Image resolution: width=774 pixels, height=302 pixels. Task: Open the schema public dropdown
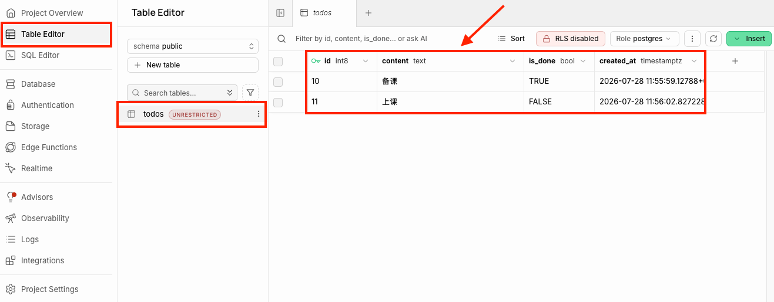pyautogui.click(x=193, y=46)
